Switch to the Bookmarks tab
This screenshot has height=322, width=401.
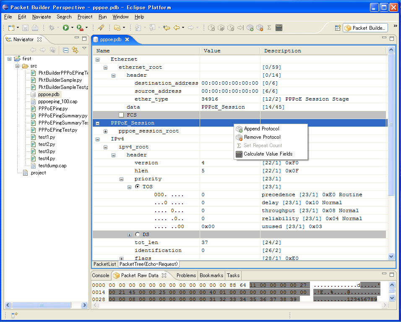[211, 275]
